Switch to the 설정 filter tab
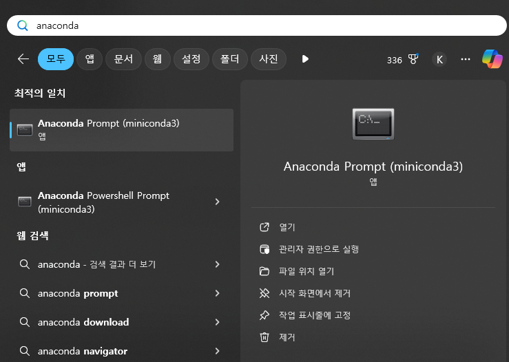Image resolution: width=509 pixels, height=362 pixels. [x=191, y=59]
